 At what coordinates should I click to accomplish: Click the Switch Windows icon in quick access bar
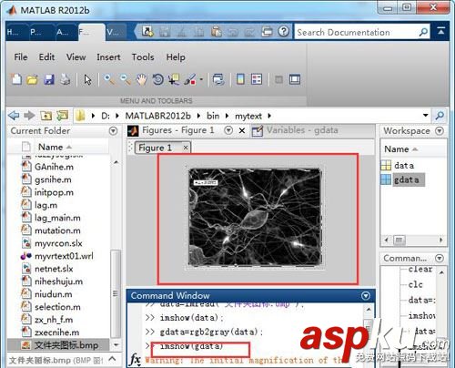267,31
